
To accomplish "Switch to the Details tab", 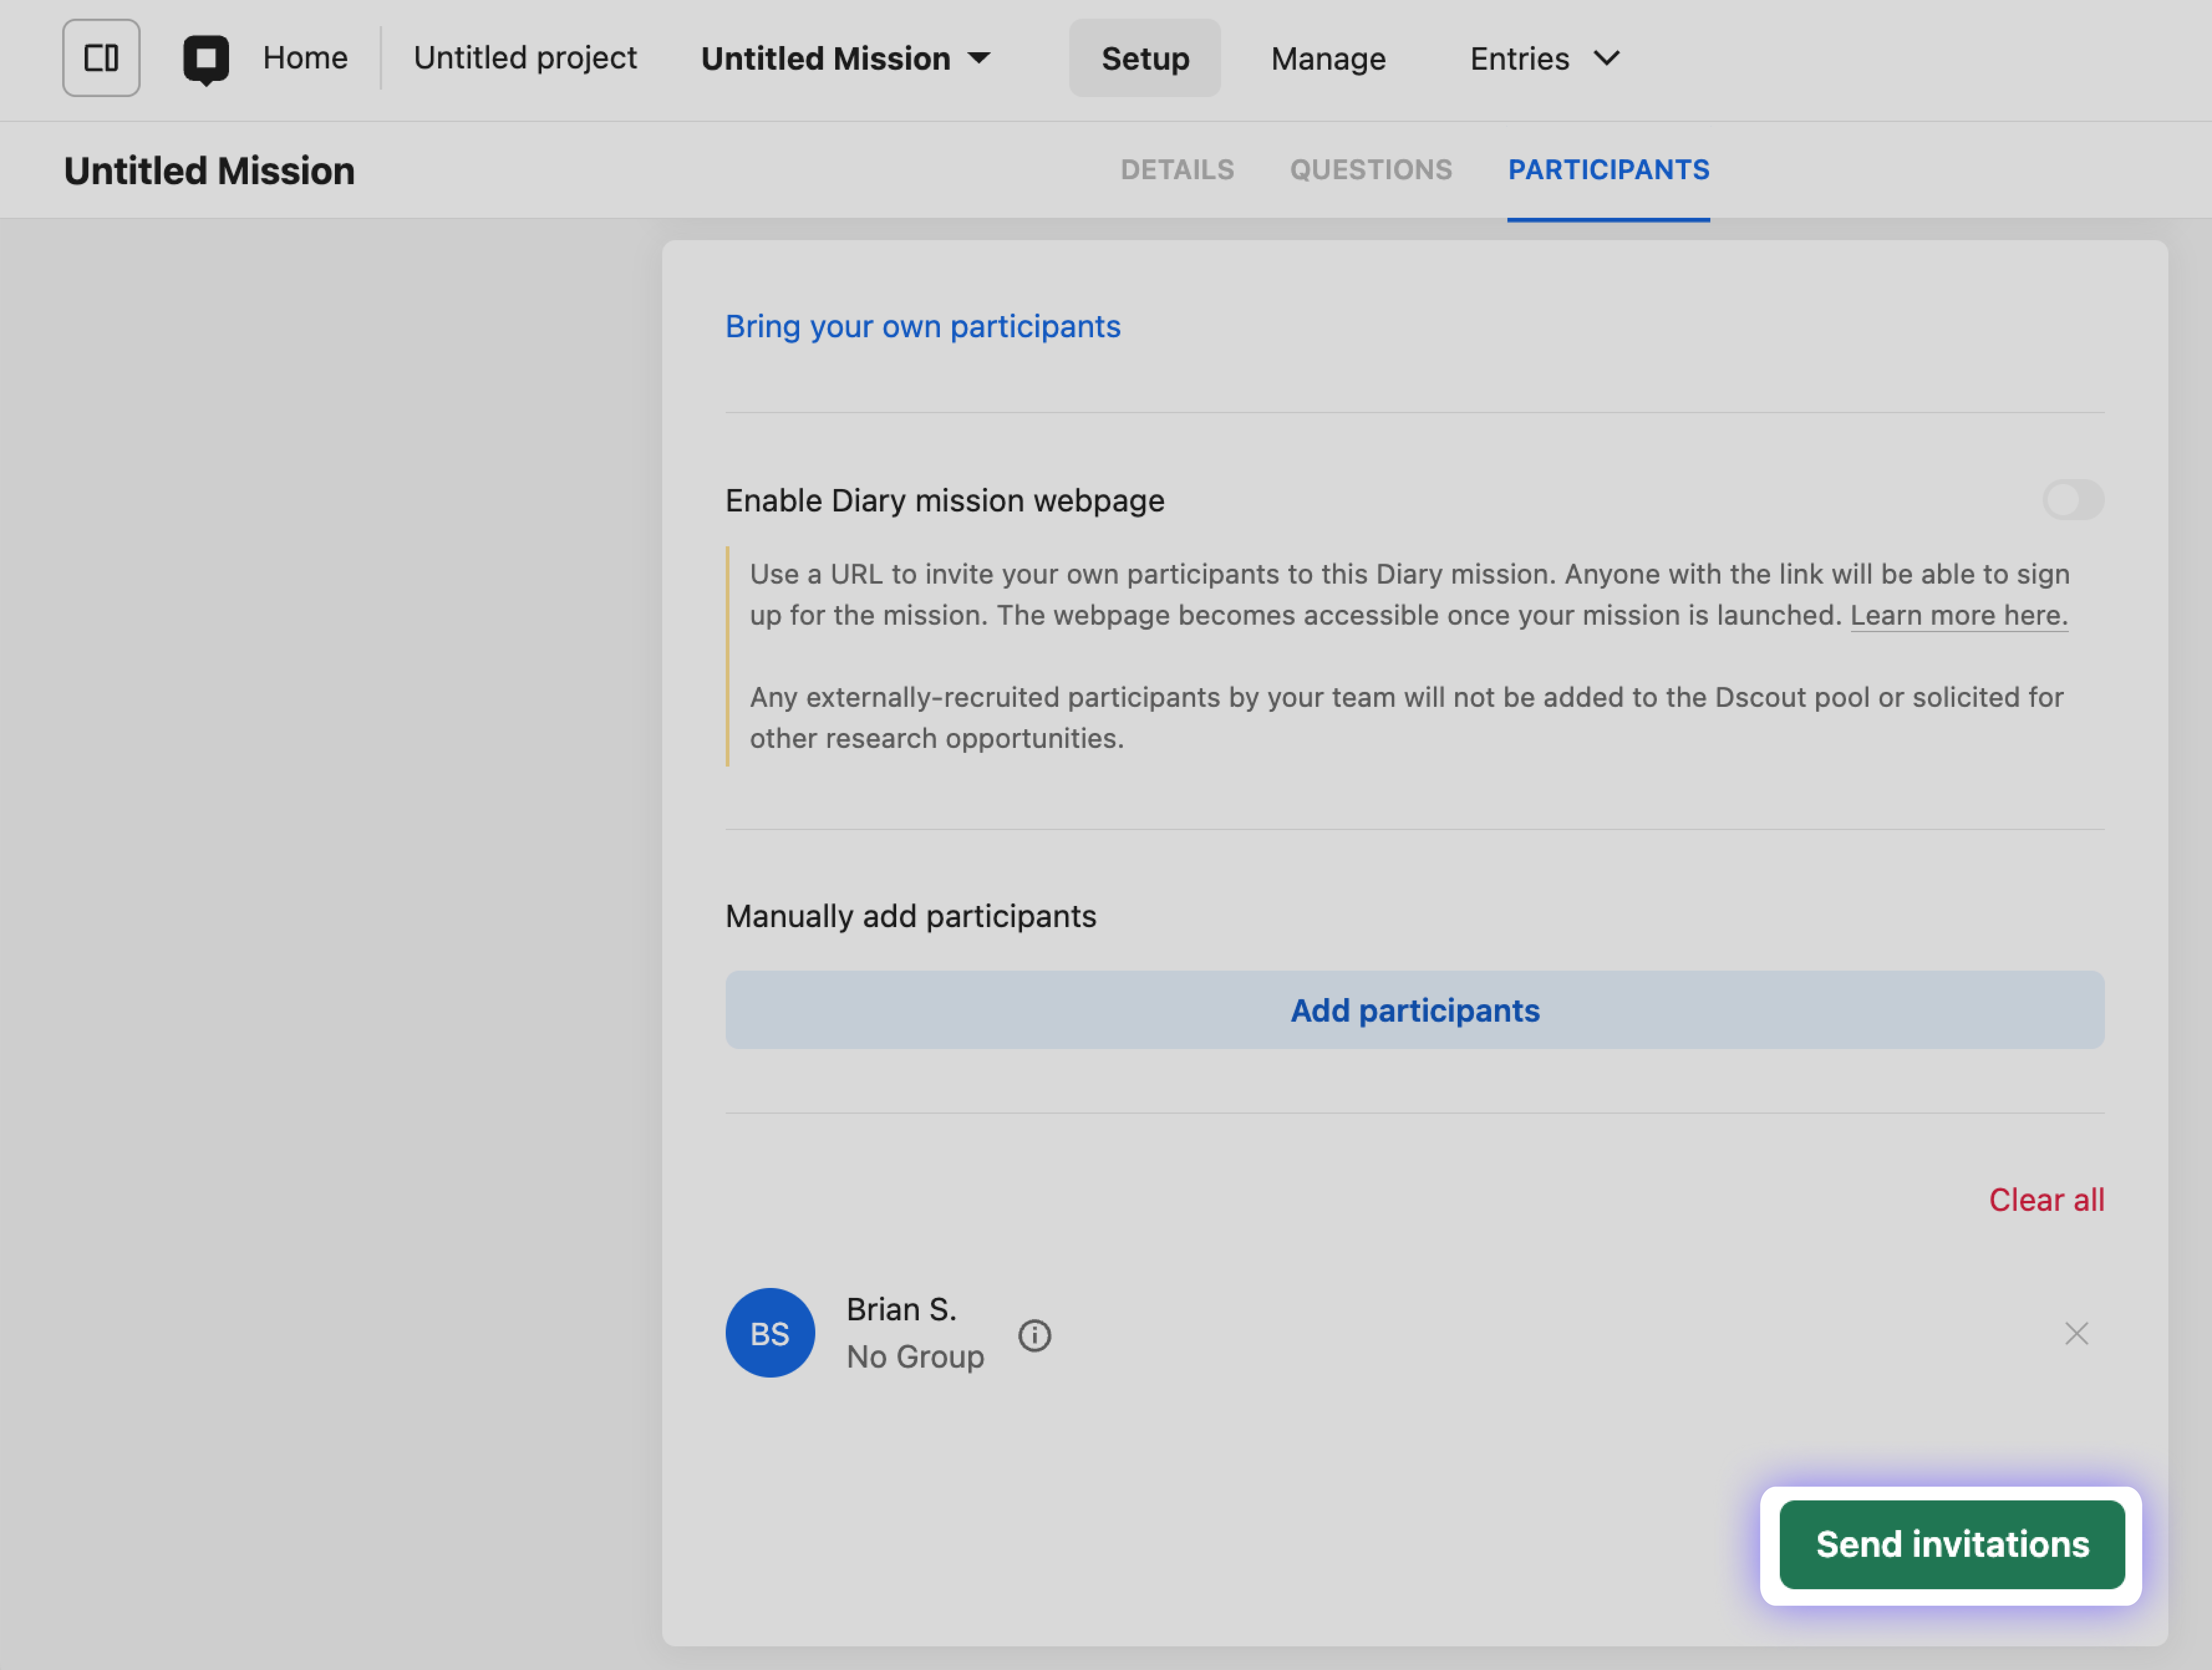I will [1177, 170].
